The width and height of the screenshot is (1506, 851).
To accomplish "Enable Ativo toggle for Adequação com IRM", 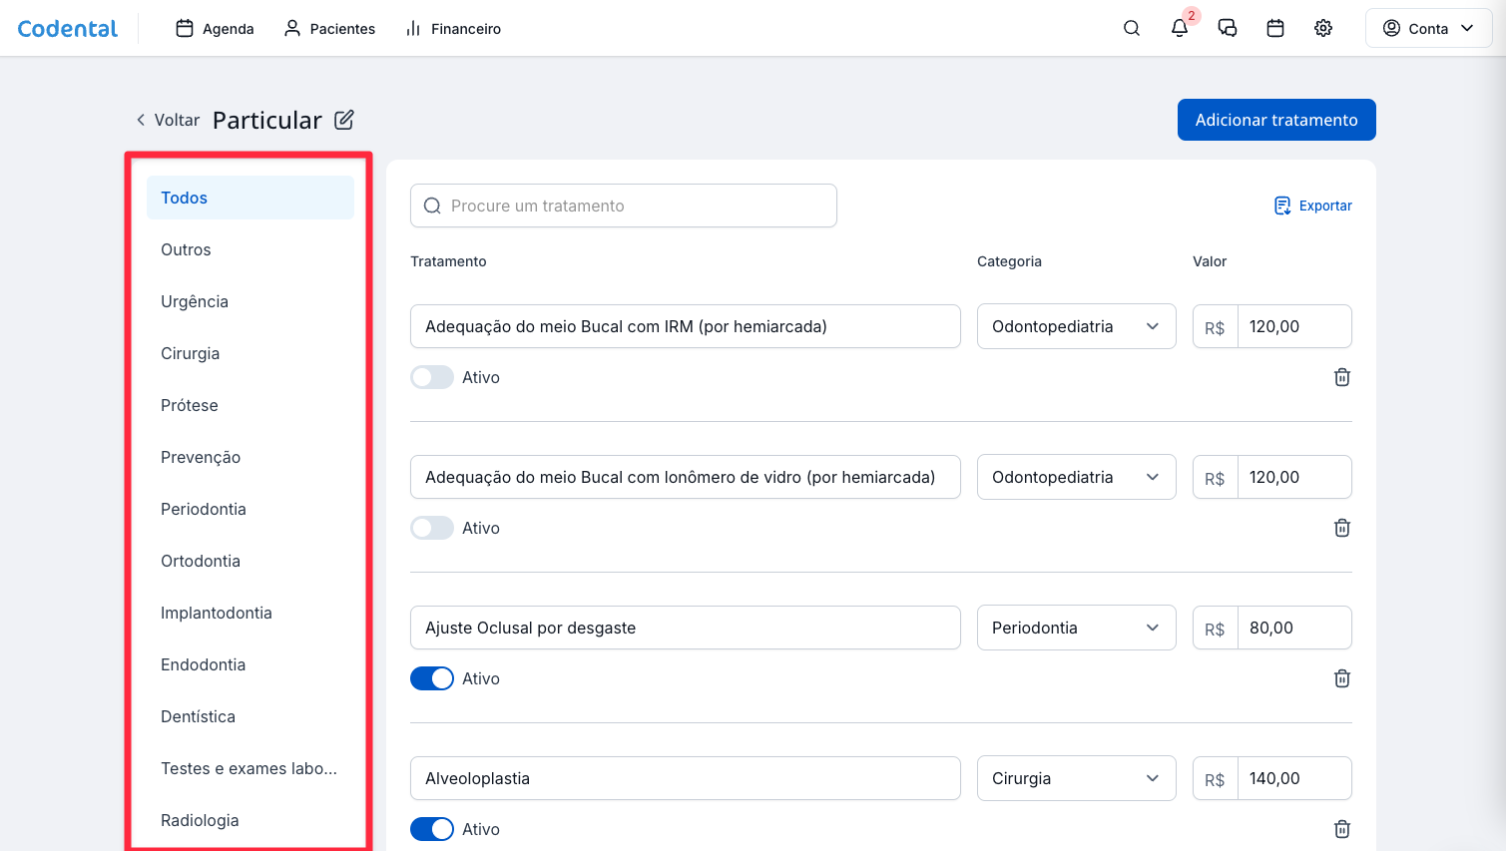I will click(x=432, y=377).
